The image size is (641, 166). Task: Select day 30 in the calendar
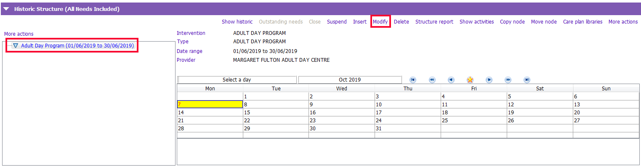(342, 129)
